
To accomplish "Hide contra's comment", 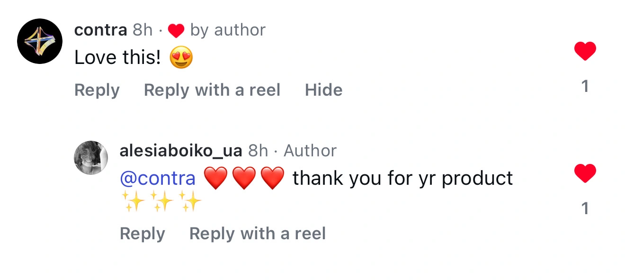I will pos(323,90).
